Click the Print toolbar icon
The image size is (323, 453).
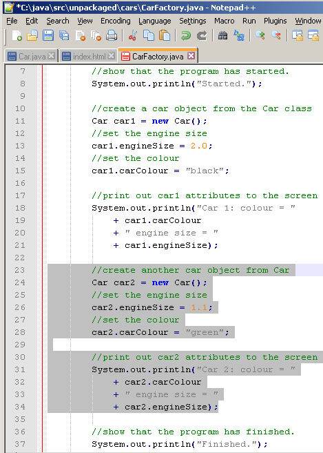pos(111,36)
